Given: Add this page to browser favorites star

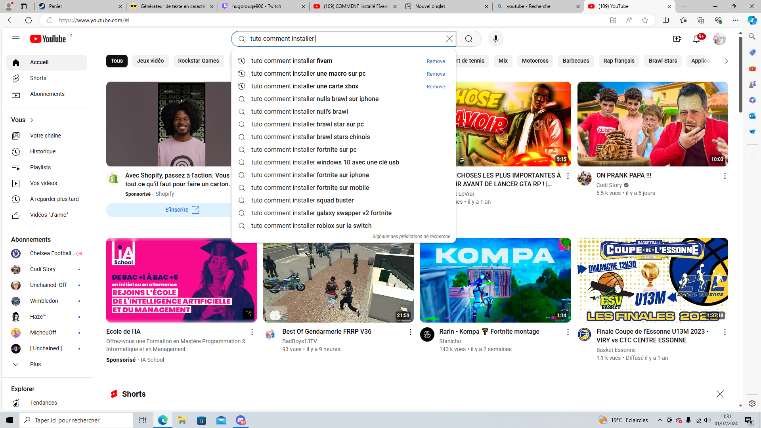Looking at the screenshot, I should [x=645, y=20].
